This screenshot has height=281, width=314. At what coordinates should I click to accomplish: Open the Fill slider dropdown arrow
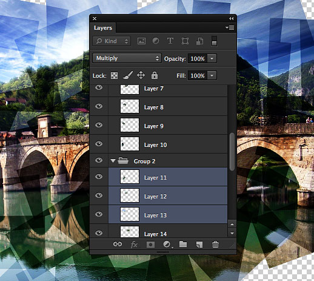pos(212,75)
